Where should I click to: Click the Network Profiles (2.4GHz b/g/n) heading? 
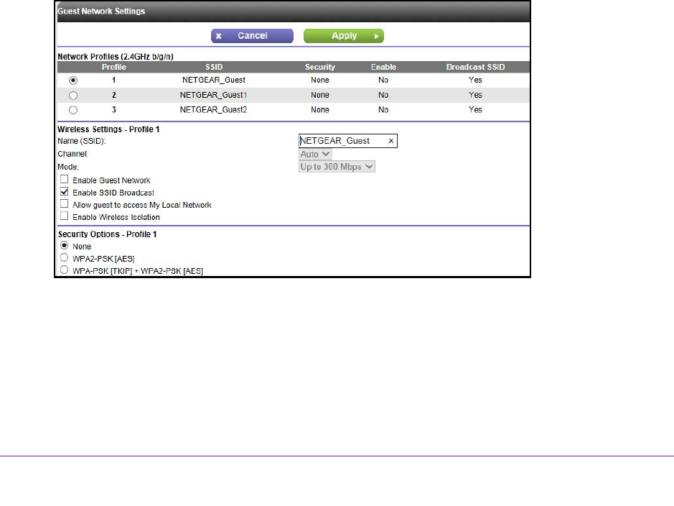pos(115,56)
